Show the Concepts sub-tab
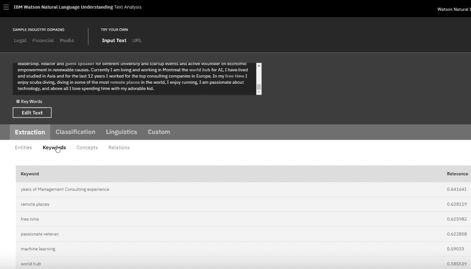471x269 pixels. pos(87,148)
